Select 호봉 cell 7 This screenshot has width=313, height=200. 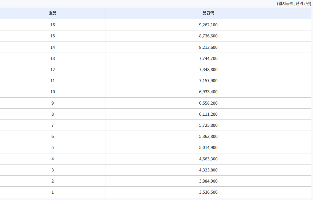(x=53, y=126)
